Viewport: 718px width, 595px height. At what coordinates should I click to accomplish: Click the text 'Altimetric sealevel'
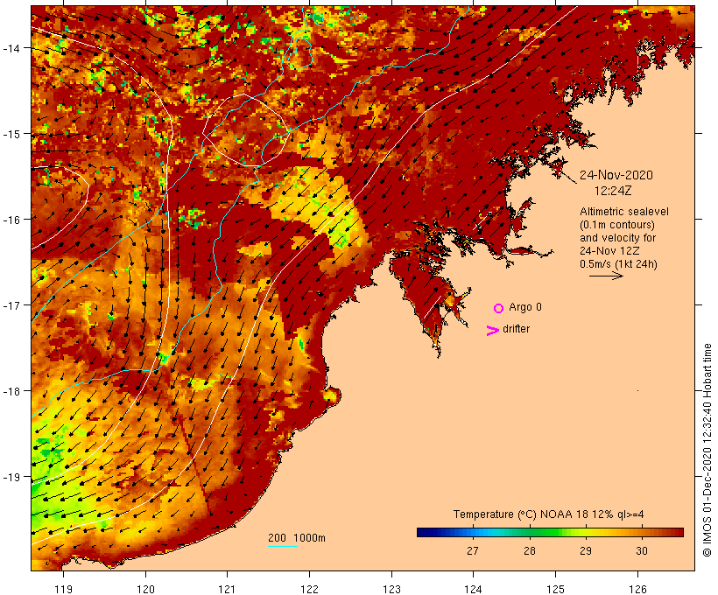pos(624,212)
